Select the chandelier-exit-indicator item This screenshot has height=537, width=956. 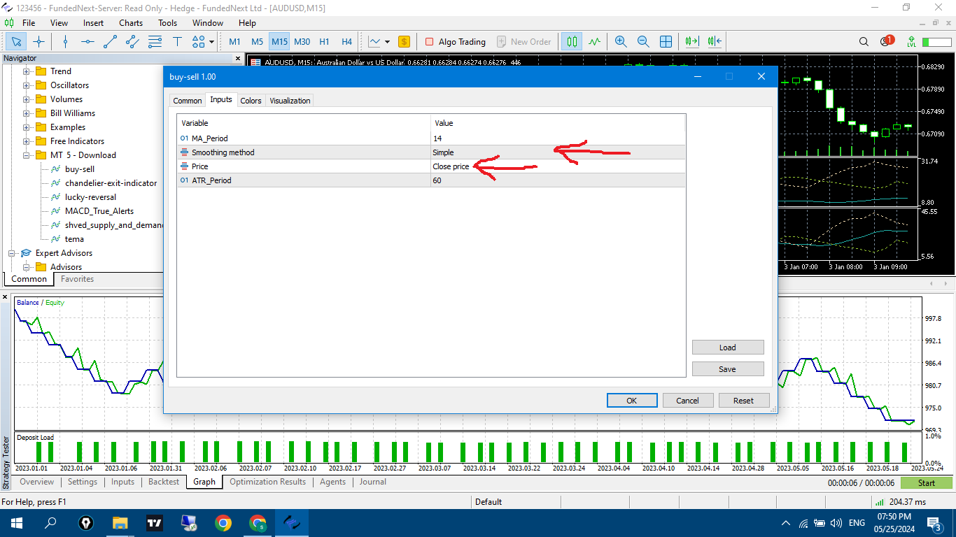(x=111, y=183)
